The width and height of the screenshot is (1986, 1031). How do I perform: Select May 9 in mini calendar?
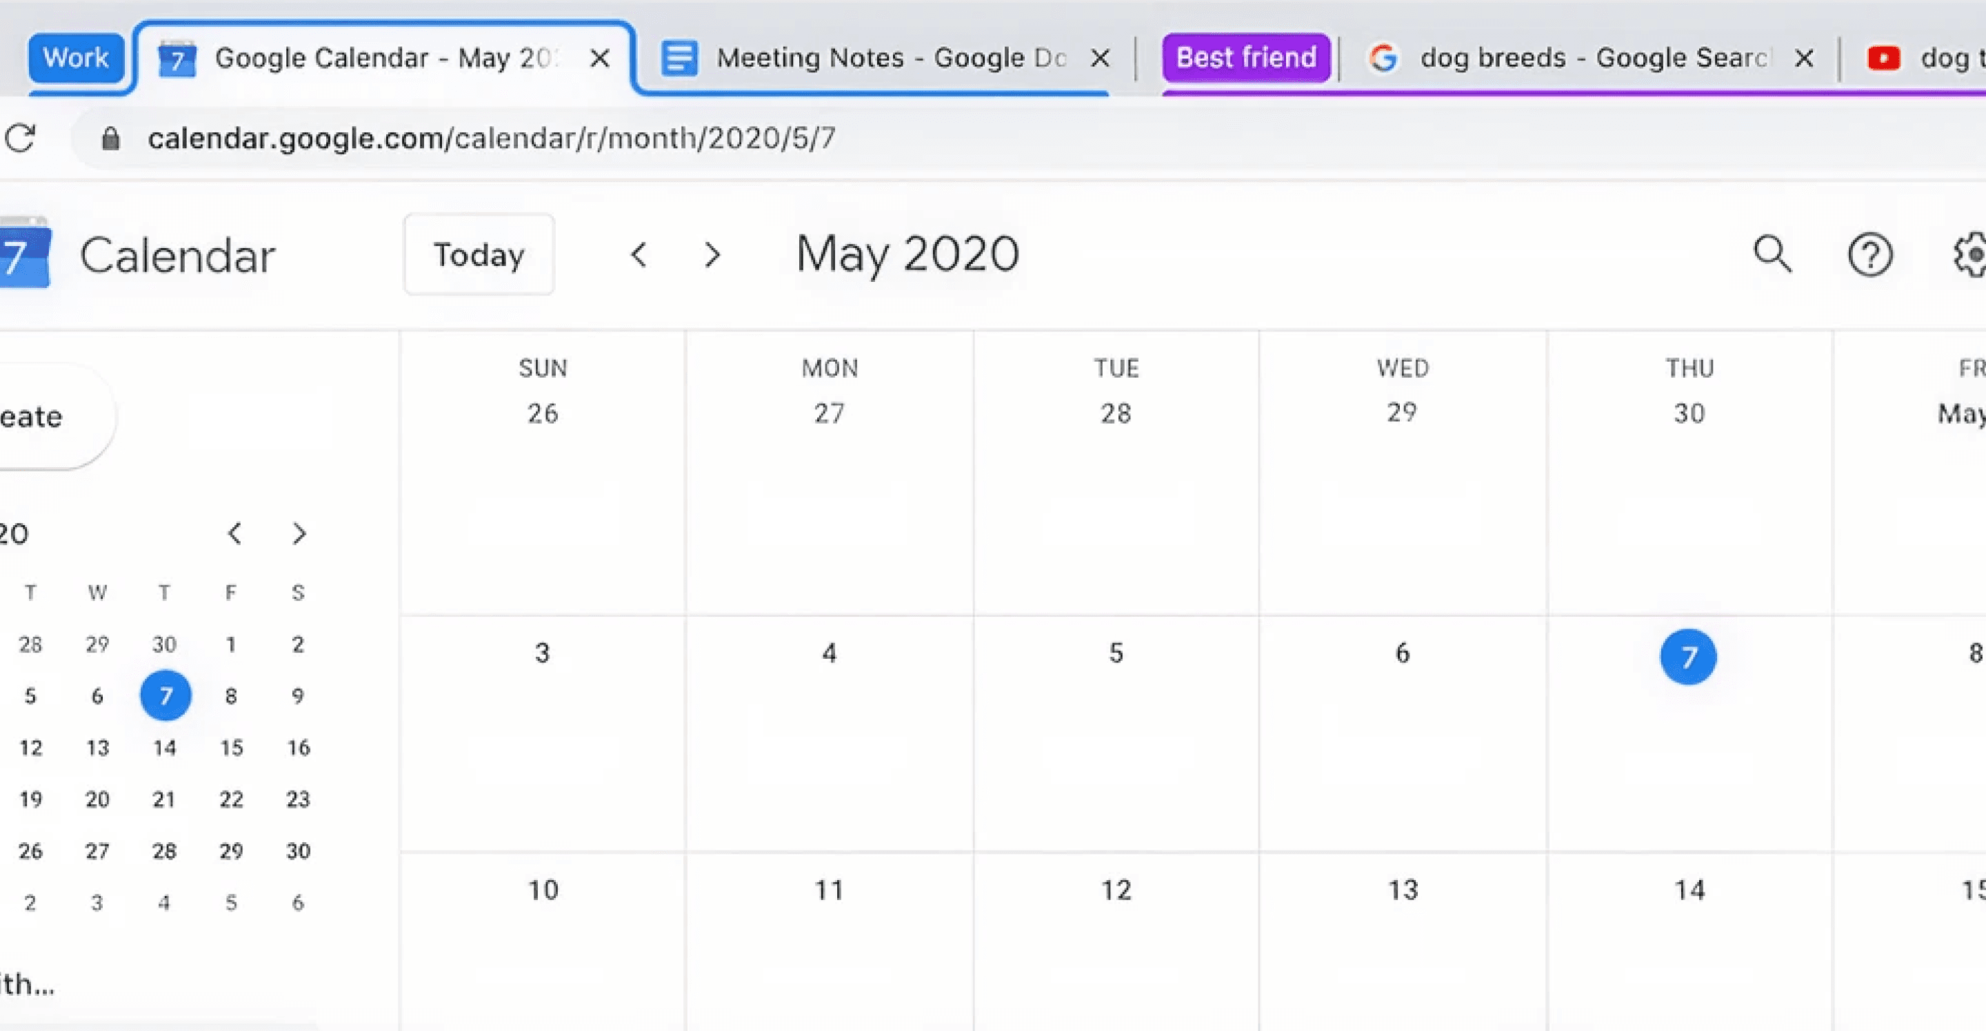tap(298, 696)
